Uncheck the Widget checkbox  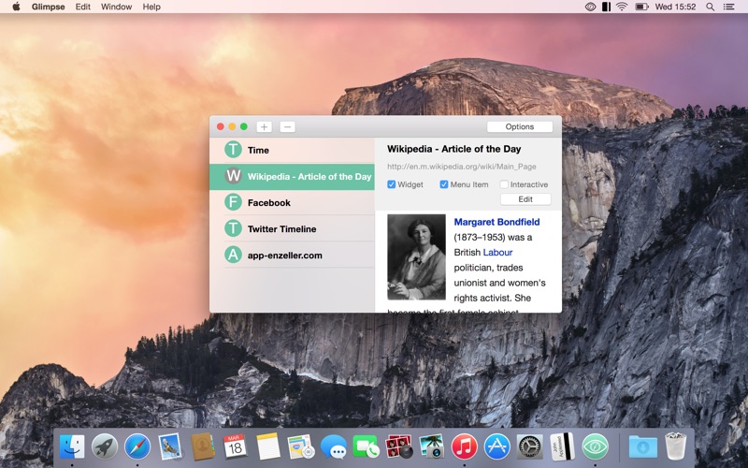[x=392, y=184]
